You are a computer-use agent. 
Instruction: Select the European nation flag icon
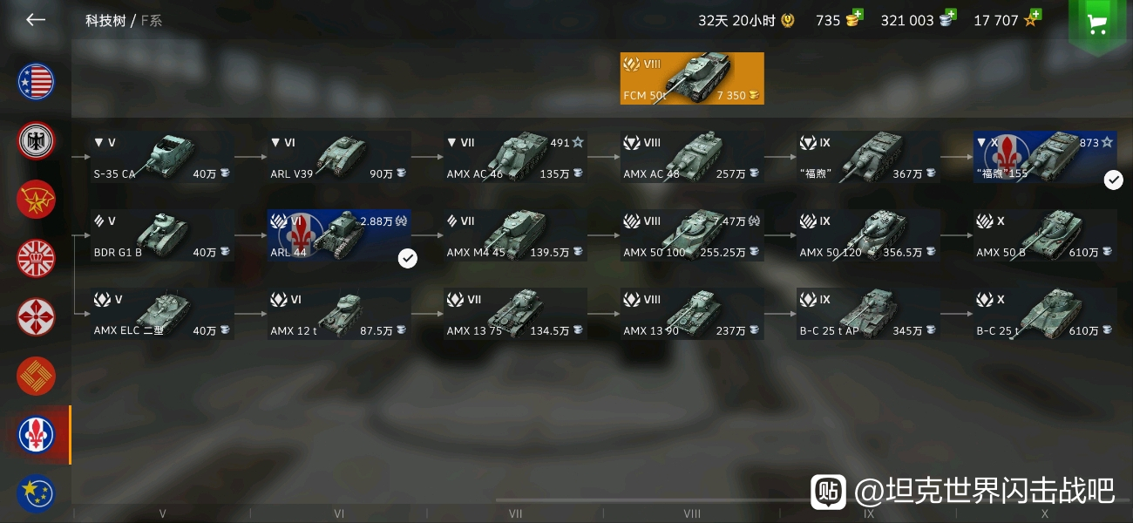click(x=37, y=493)
